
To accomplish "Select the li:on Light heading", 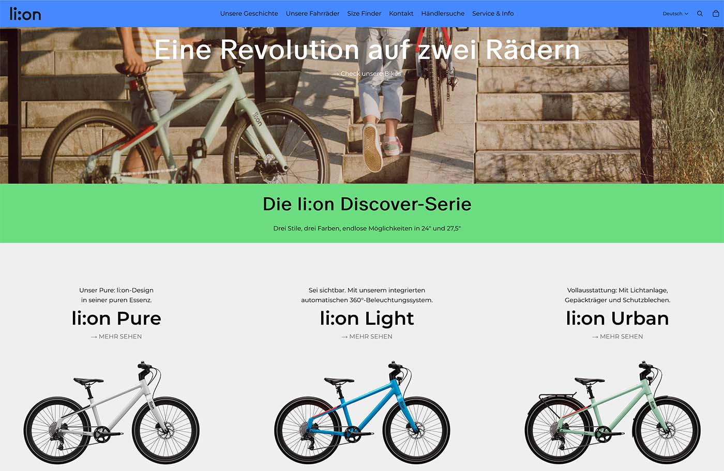I will point(367,318).
